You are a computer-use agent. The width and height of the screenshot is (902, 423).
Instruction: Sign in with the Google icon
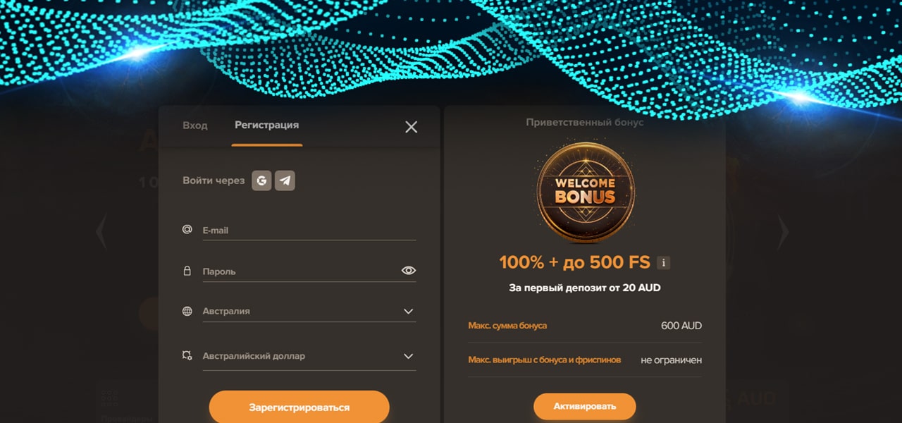pyautogui.click(x=262, y=180)
